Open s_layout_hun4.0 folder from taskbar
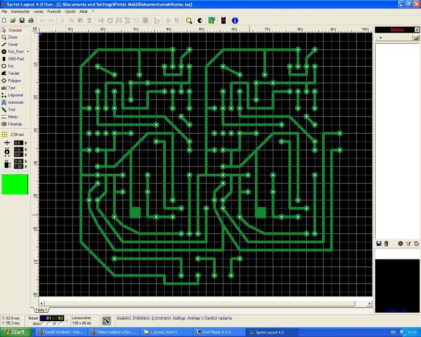421x337 pixels. point(166,332)
